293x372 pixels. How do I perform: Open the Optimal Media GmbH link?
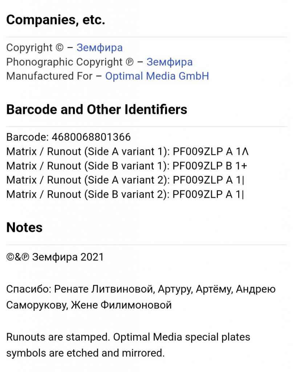click(x=157, y=76)
